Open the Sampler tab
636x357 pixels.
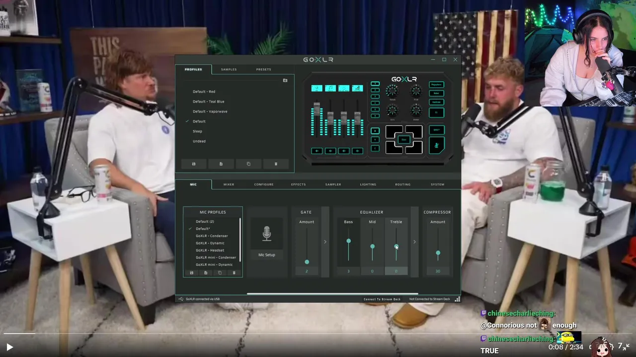click(x=333, y=184)
